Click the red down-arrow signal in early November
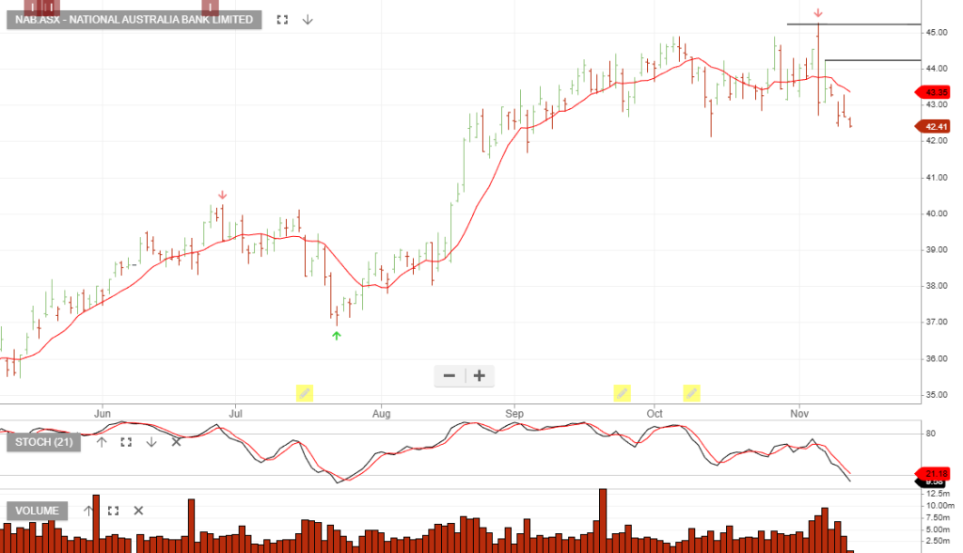Image resolution: width=963 pixels, height=553 pixels. coord(818,13)
